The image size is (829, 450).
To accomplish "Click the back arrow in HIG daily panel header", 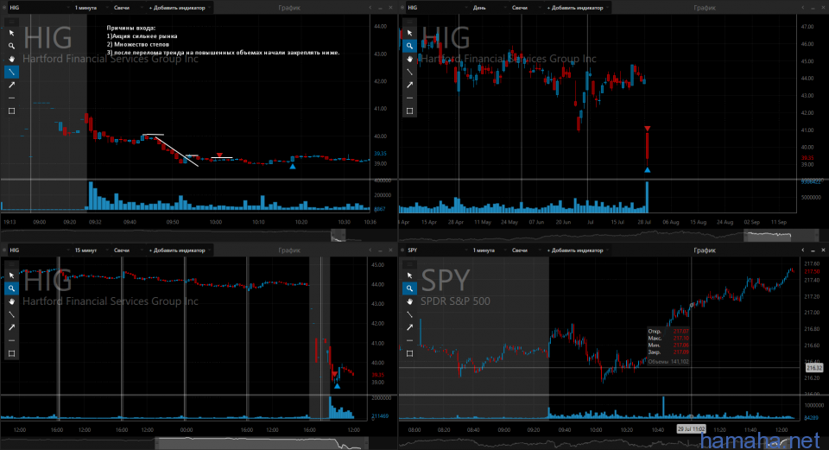I will [x=802, y=8].
